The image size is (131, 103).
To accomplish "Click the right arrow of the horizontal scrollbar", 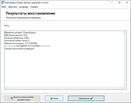I will 122,88.
